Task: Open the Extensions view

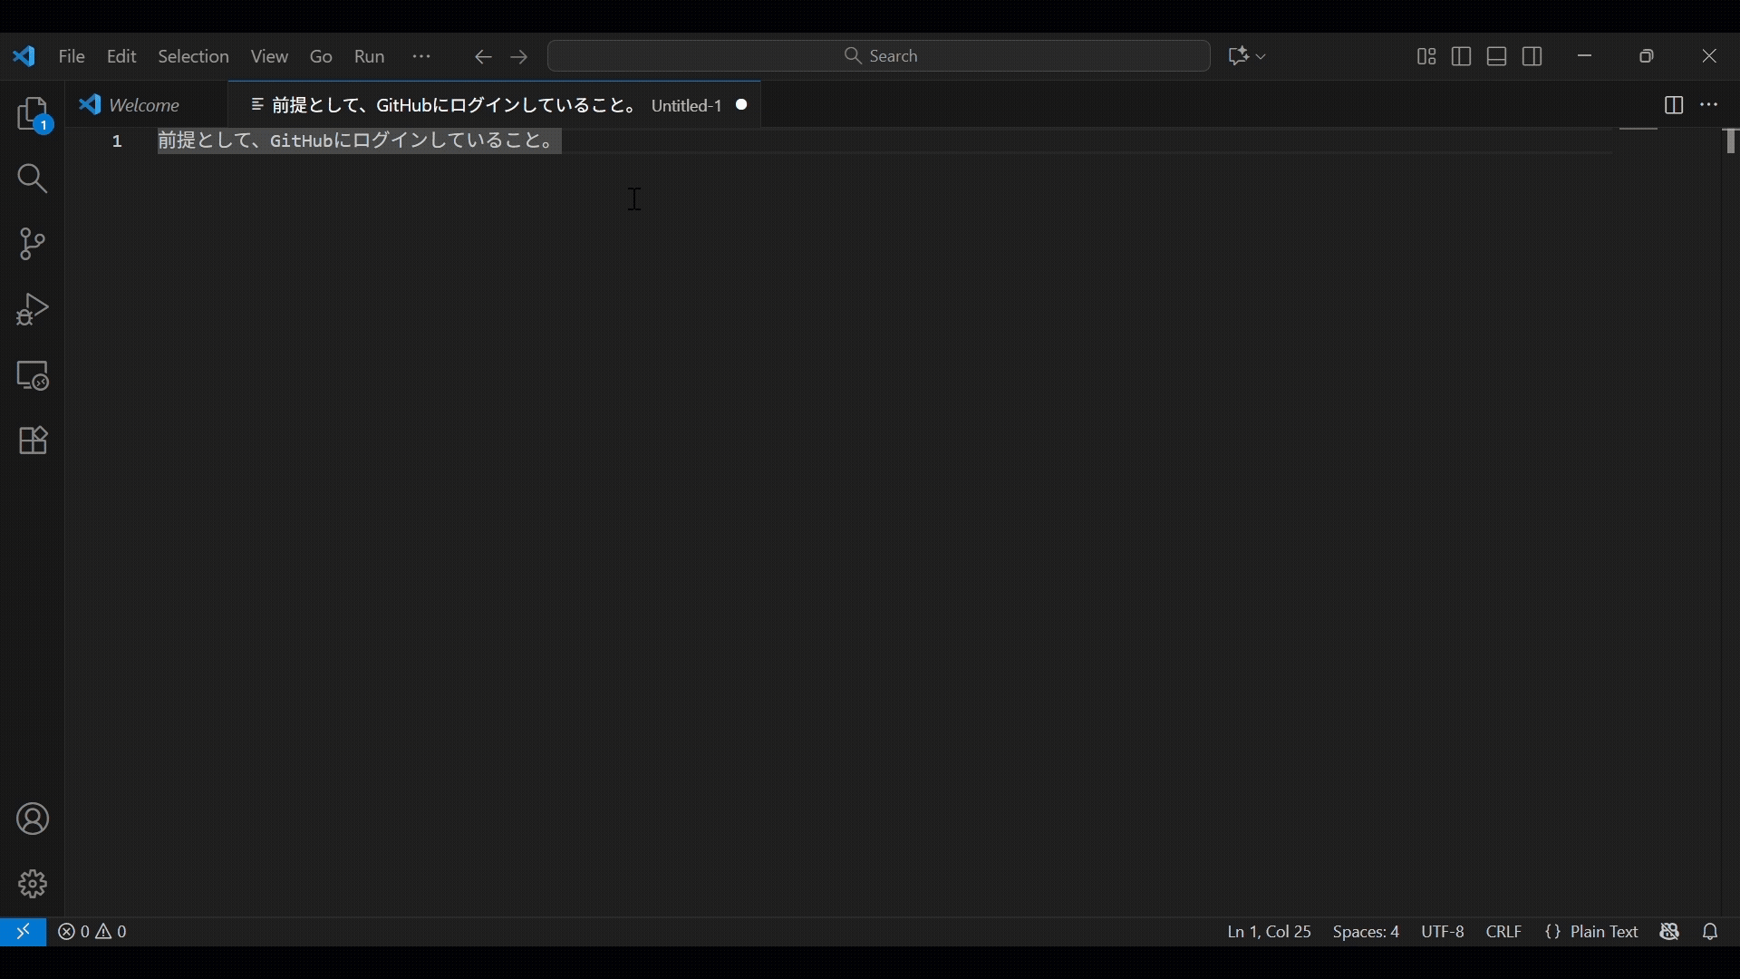Action: pos(33,441)
